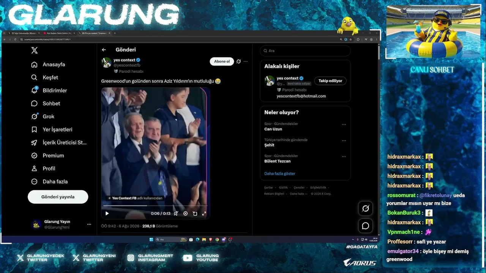Open a new browser tab
Image resolution: width=486 pixels, height=273 pixels.
[115, 33]
